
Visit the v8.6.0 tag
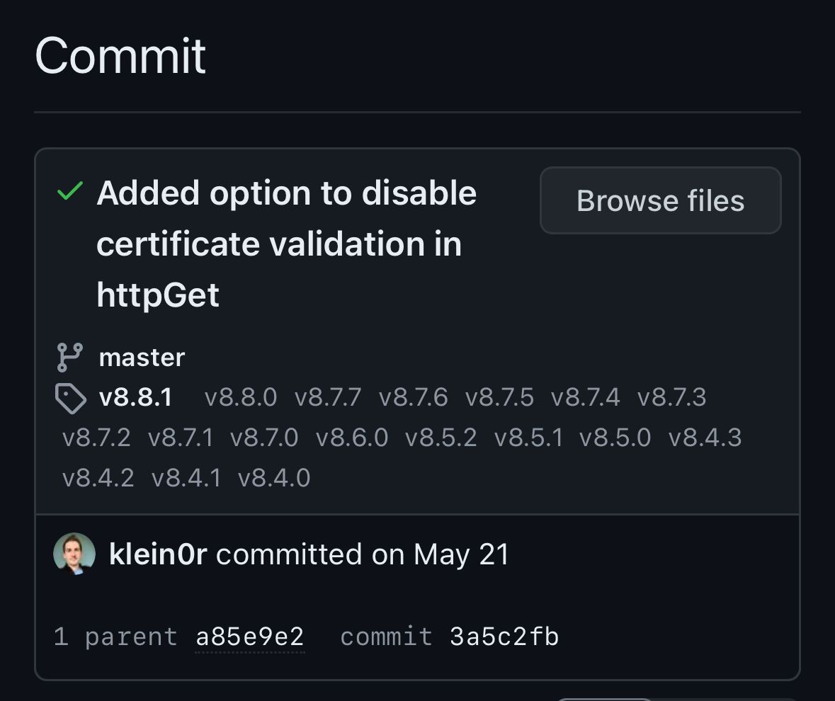pyautogui.click(x=352, y=438)
